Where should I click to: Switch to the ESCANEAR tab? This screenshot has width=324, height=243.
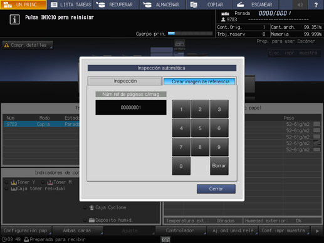click(x=255, y=4)
